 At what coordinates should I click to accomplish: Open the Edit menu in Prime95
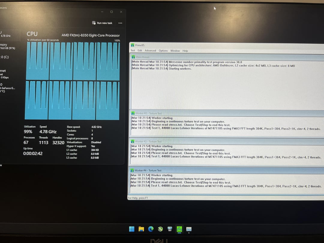tap(140, 51)
